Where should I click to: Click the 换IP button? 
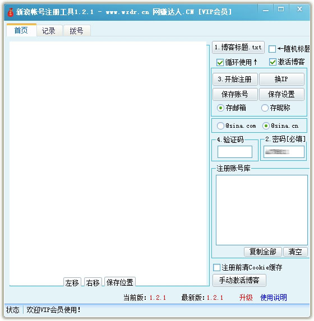click(x=281, y=79)
